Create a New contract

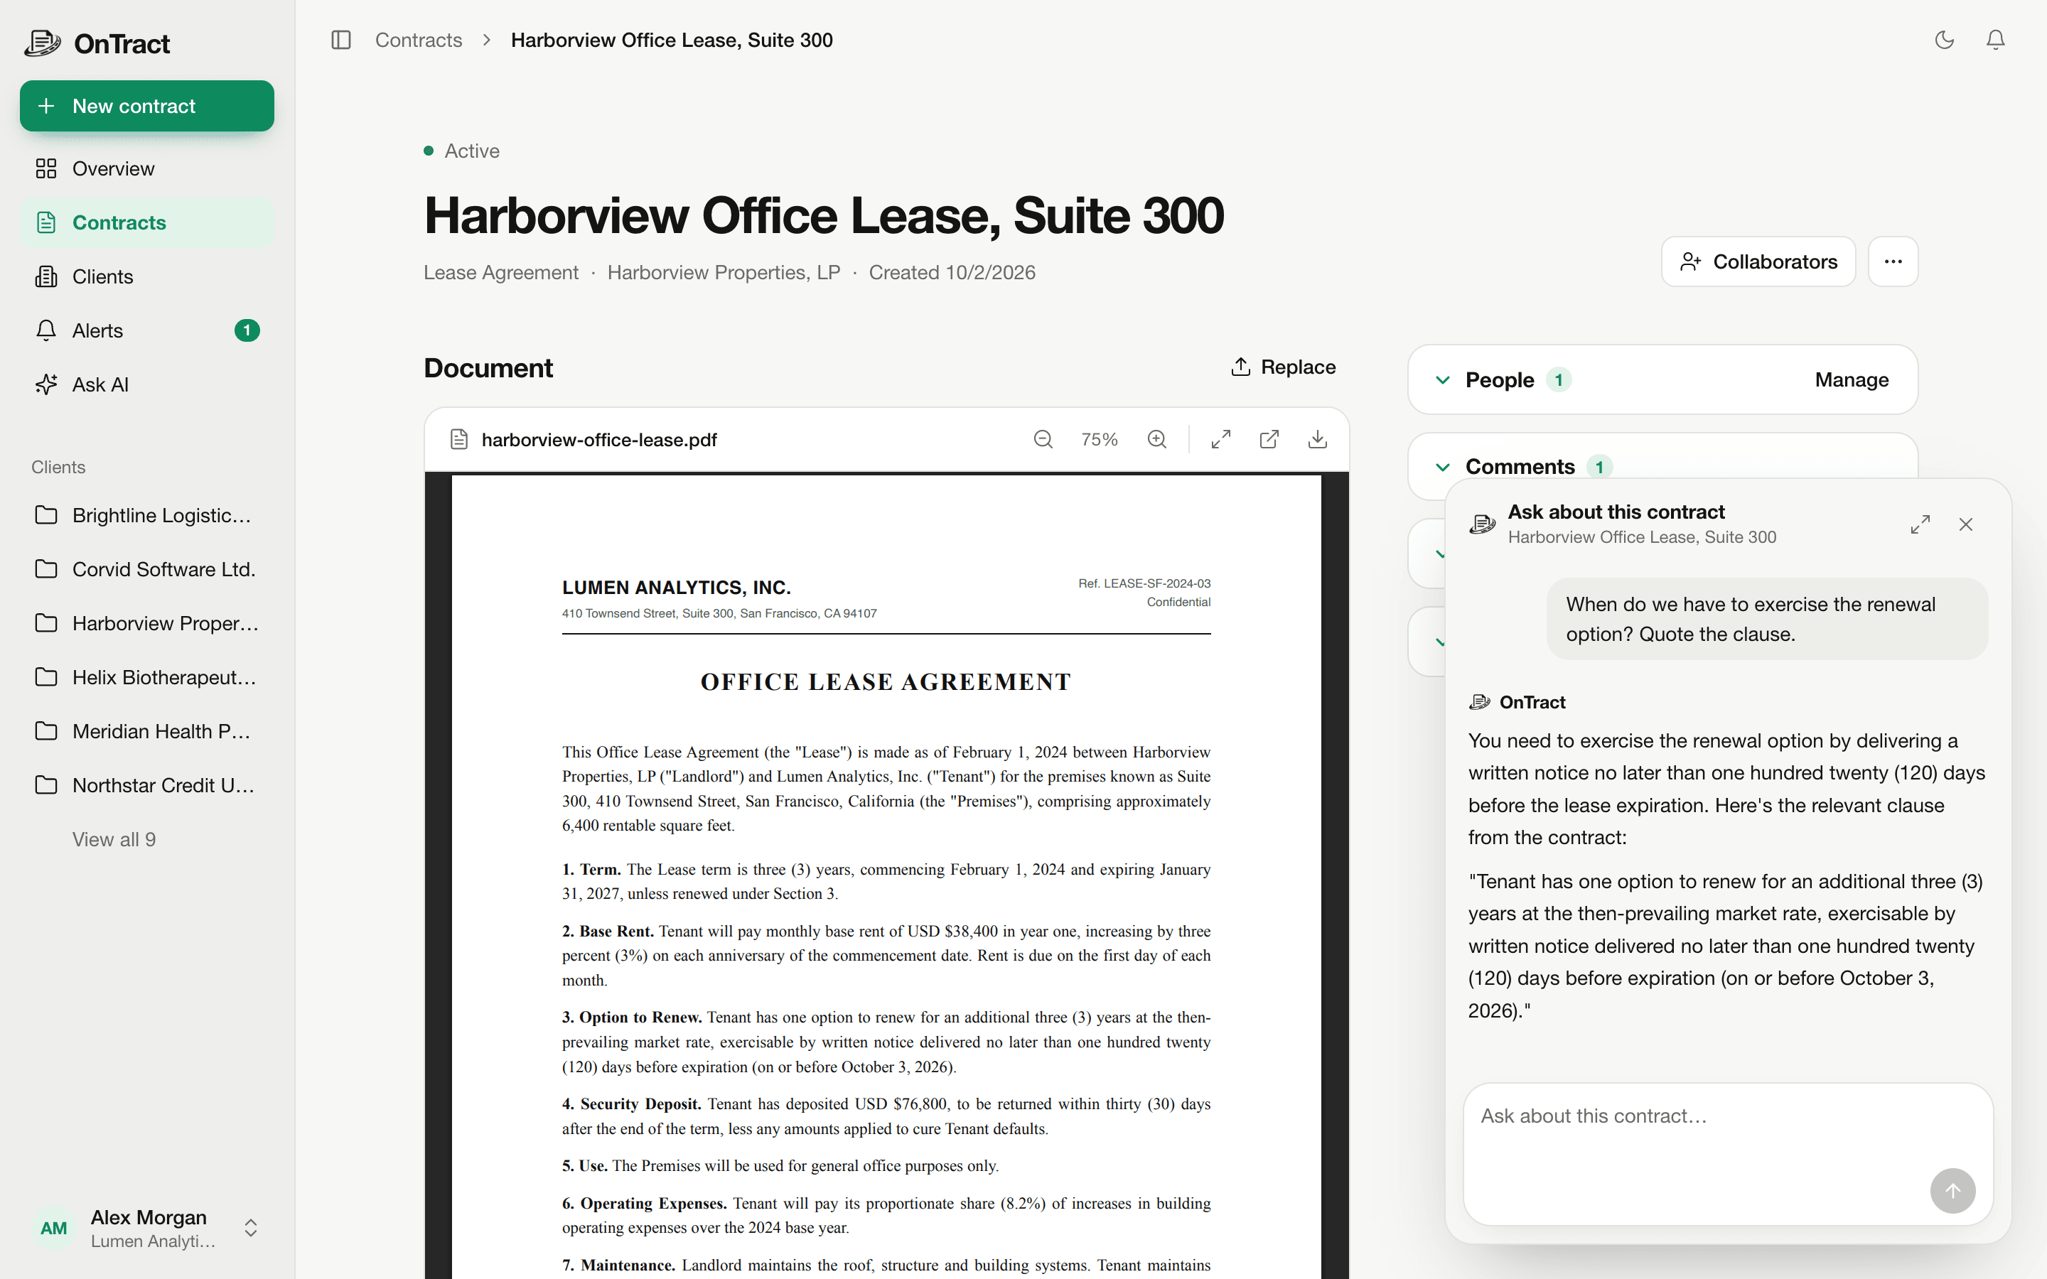pyautogui.click(x=147, y=106)
